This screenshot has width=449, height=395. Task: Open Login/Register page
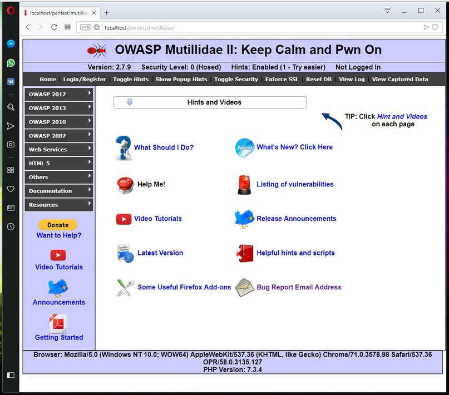click(x=85, y=80)
